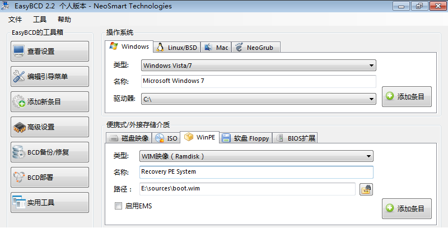Viewport: 448px width, 228px height.
Task: Click the disc icon on ISO tab
Action: click(x=160, y=138)
